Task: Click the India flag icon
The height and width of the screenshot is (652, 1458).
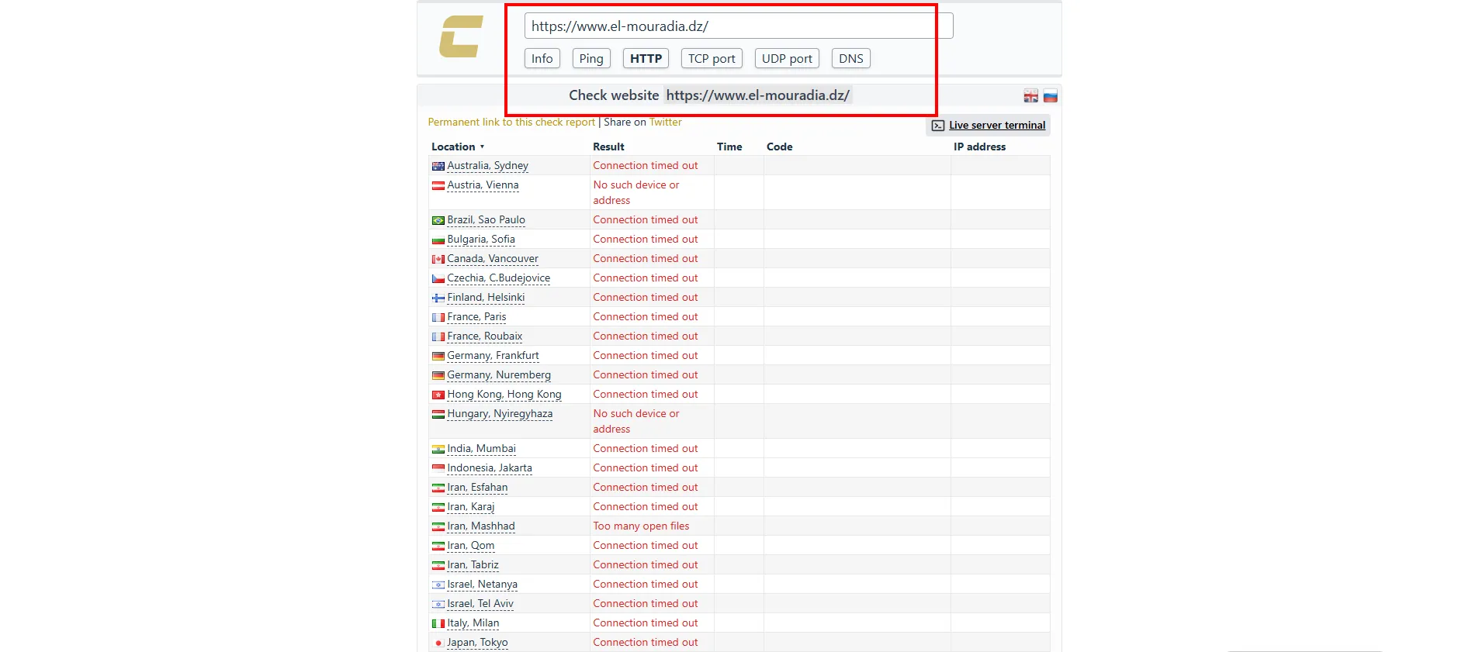Action: pyautogui.click(x=438, y=449)
